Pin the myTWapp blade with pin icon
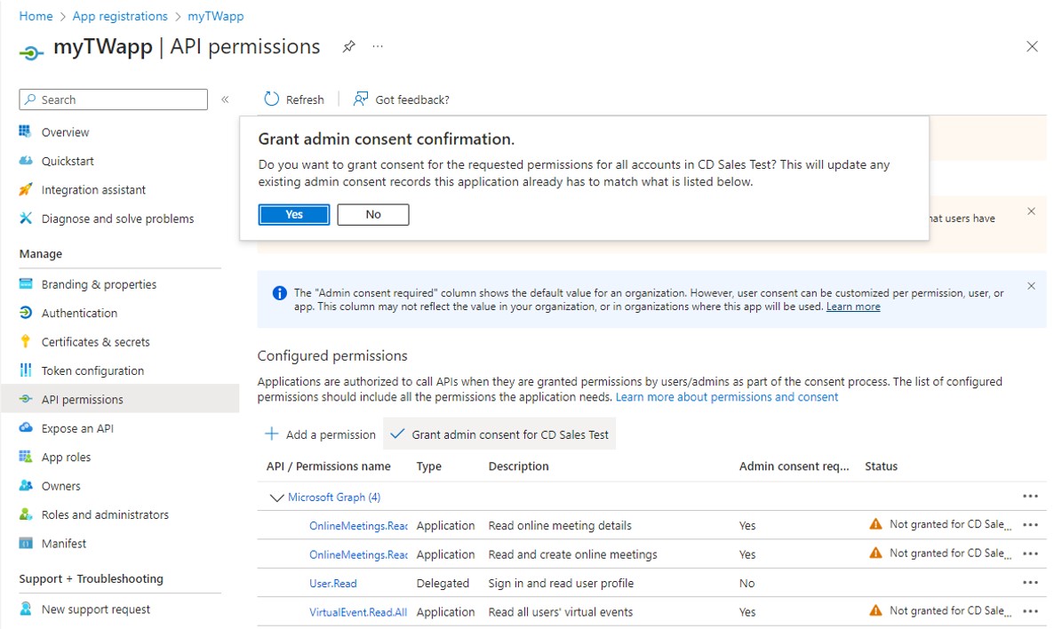This screenshot has height=629, width=1054. click(x=348, y=46)
